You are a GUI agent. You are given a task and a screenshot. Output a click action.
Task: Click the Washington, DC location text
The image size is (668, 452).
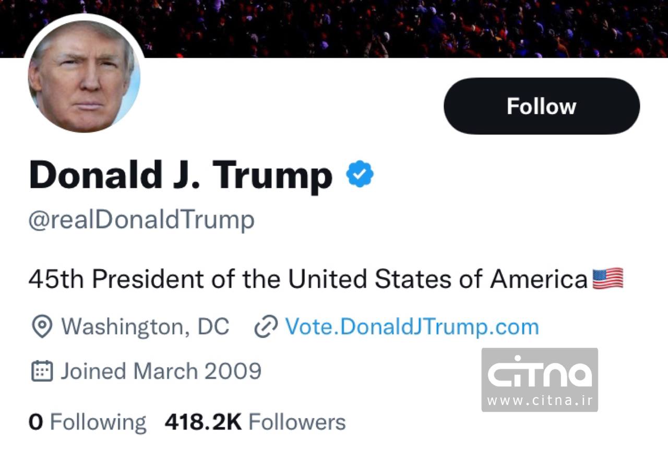pos(145,327)
